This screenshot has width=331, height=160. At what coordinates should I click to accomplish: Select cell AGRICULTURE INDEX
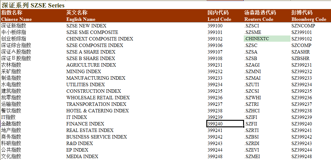91,65
